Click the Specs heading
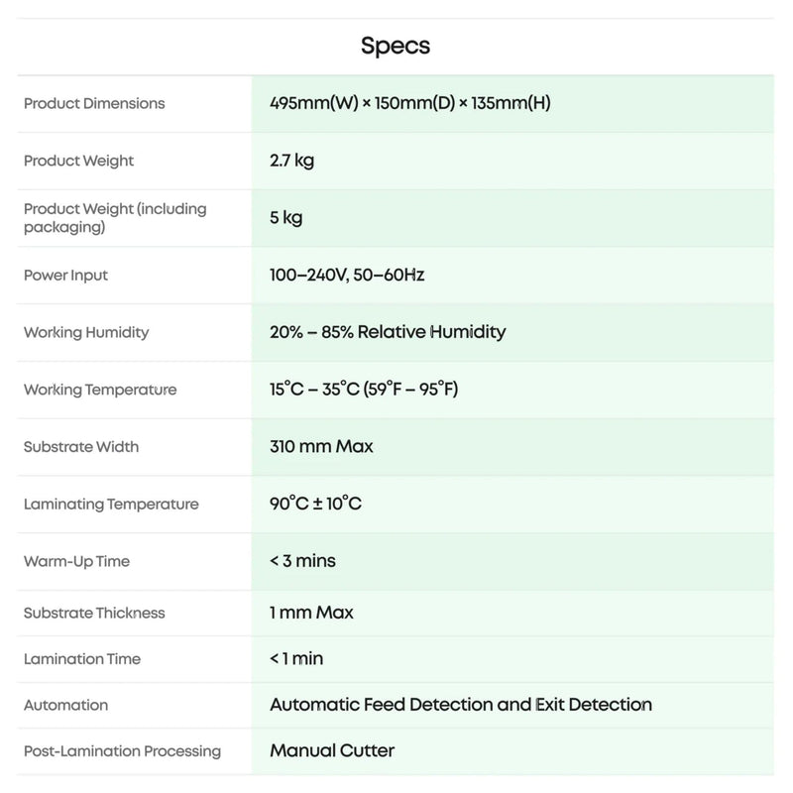793x793 pixels. 396,46
